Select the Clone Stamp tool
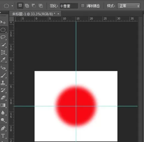This screenshot has height=142, width=144. coord(3,83)
